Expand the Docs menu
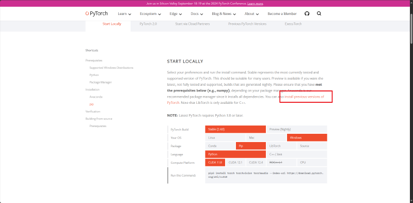This screenshot has height=203, width=413. click(x=197, y=14)
